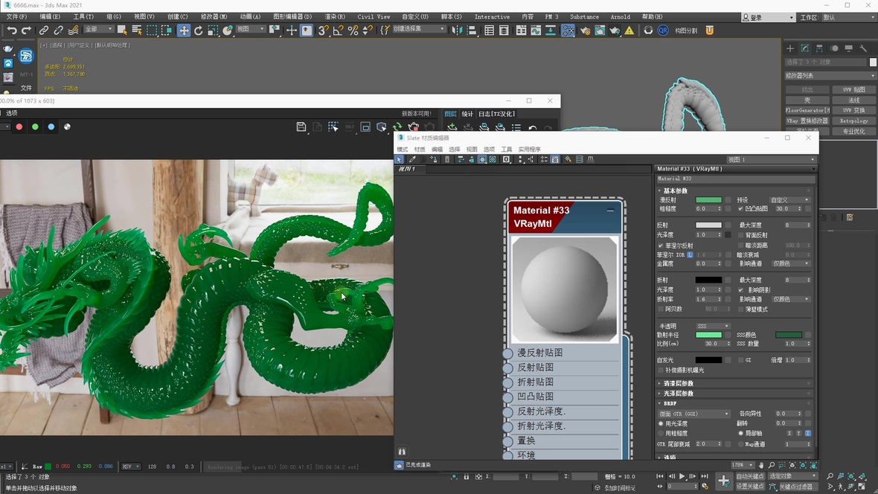The height and width of the screenshot is (494, 878).
Task: Click the Undo arrow in main toolbar
Action: [11, 31]
